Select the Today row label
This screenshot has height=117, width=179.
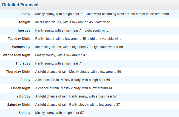pyautogui.click(x=25, y=14)
